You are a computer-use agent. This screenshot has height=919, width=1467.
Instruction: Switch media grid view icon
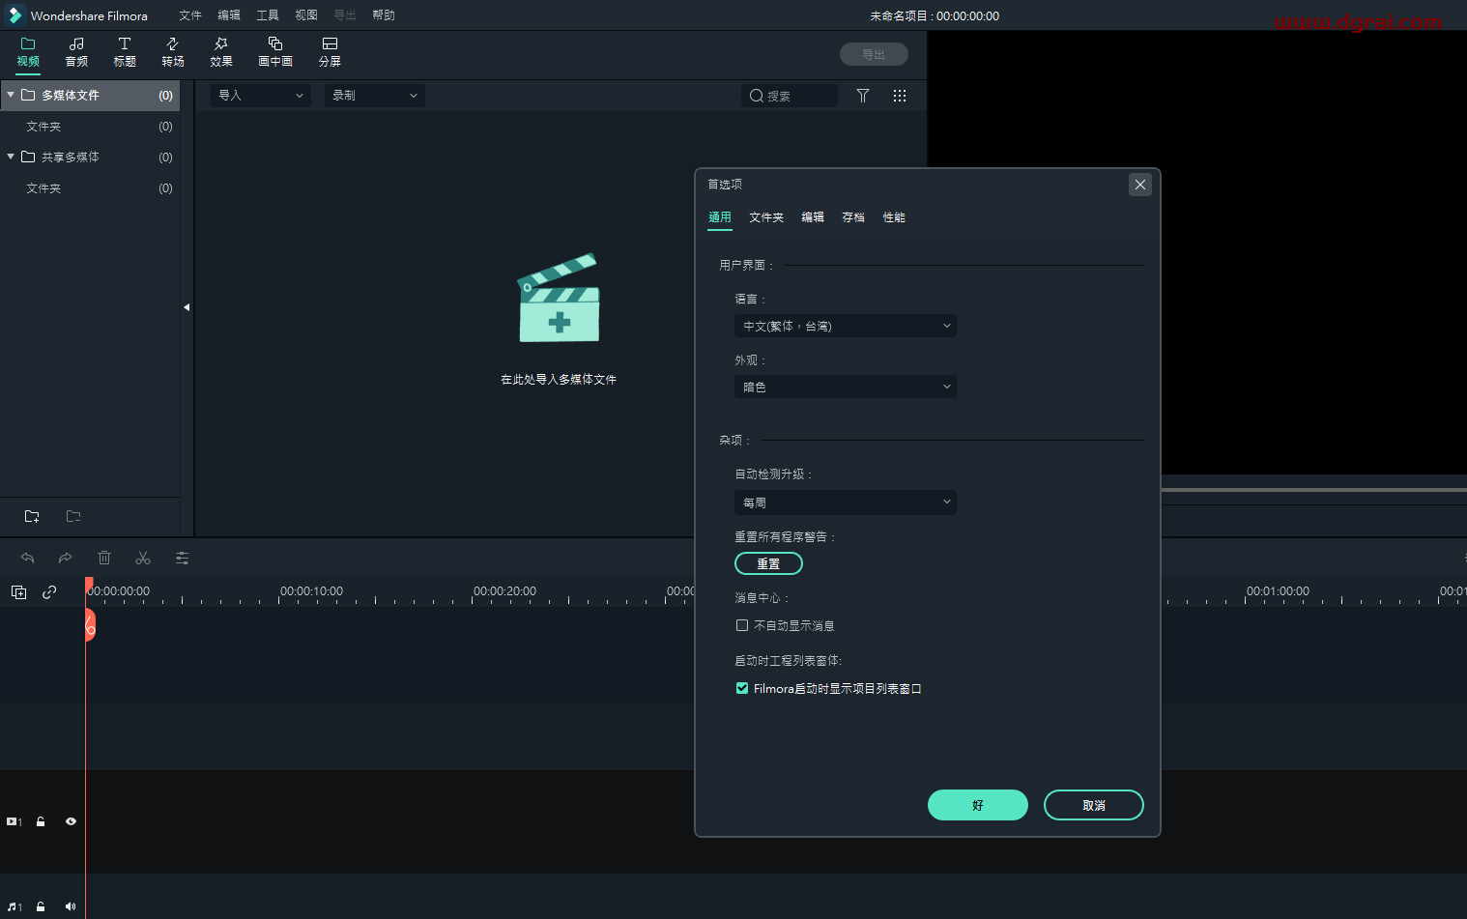[x=900, y=96]
